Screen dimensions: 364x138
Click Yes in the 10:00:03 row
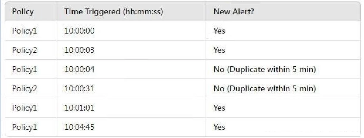tap(219, 50)
